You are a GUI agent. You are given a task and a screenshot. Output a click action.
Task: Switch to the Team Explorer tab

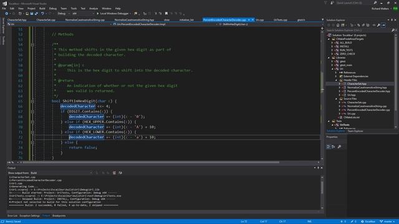pos(355,131)
